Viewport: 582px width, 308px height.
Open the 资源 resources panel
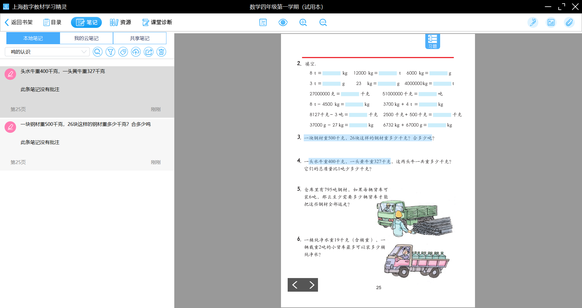click(x=121, y=22)
